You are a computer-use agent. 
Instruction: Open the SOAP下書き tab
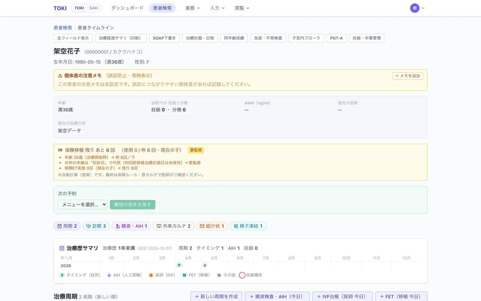[164, 38]
